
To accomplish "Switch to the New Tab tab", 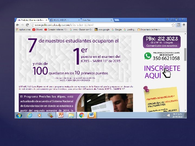I will (x=97, y=20).
